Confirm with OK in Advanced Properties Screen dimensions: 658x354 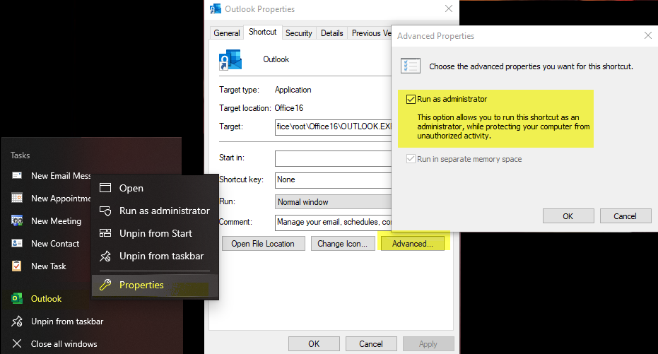click(x=568, y=216)
